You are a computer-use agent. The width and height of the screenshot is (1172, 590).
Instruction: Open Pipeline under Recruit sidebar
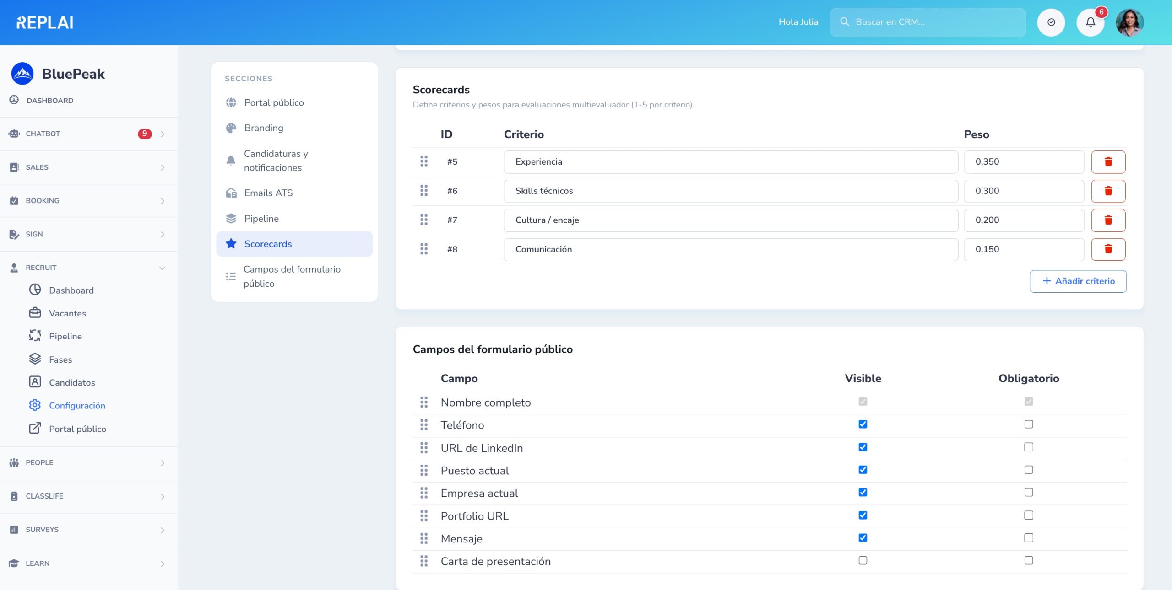pyautogui.click(x=65, y=336)
